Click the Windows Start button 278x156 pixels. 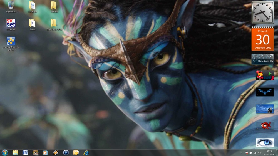[x=5, y=152]
